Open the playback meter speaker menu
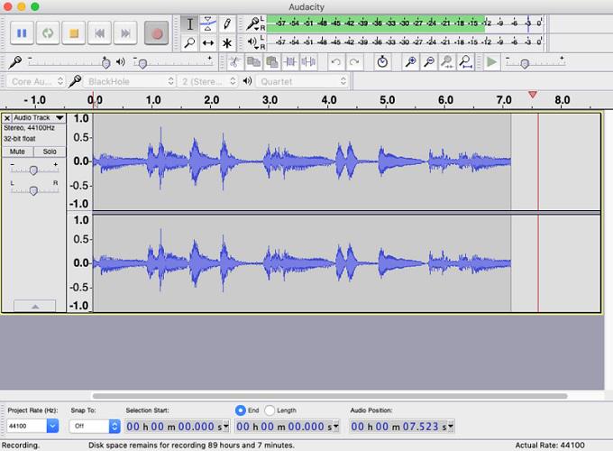Screen dimensions: 613x451 (x=253, y=41)
